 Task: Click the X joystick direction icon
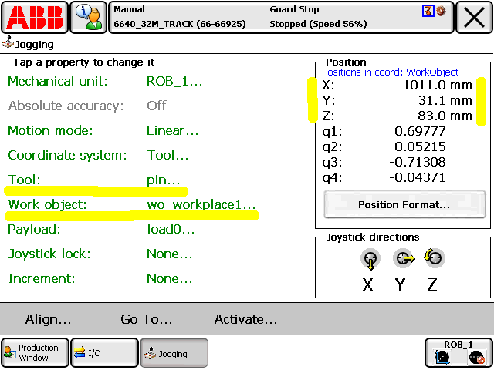[370, 260]
